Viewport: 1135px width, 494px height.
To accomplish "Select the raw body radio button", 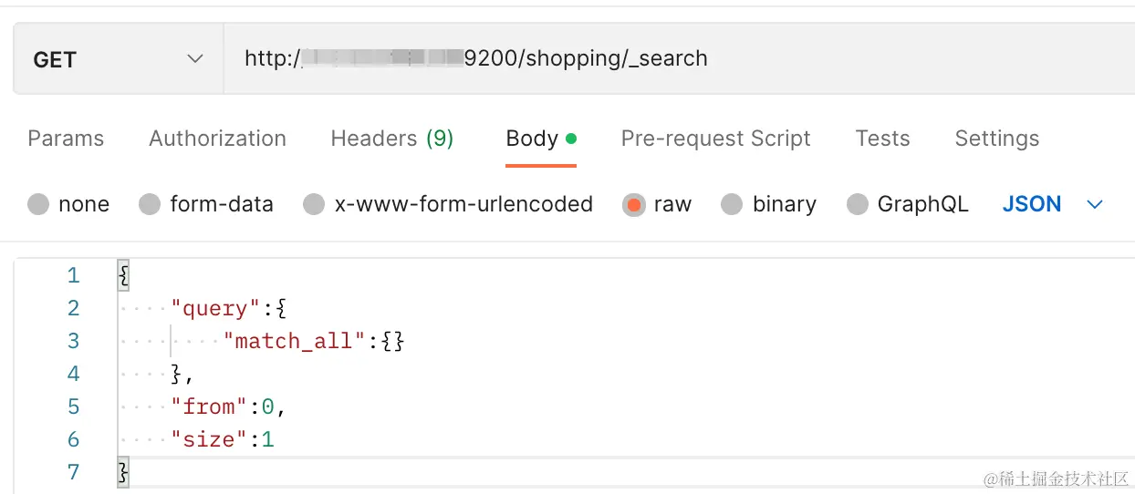I will point(633,205).
